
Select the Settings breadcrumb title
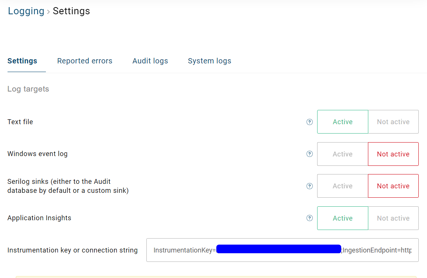coord(71,11)
